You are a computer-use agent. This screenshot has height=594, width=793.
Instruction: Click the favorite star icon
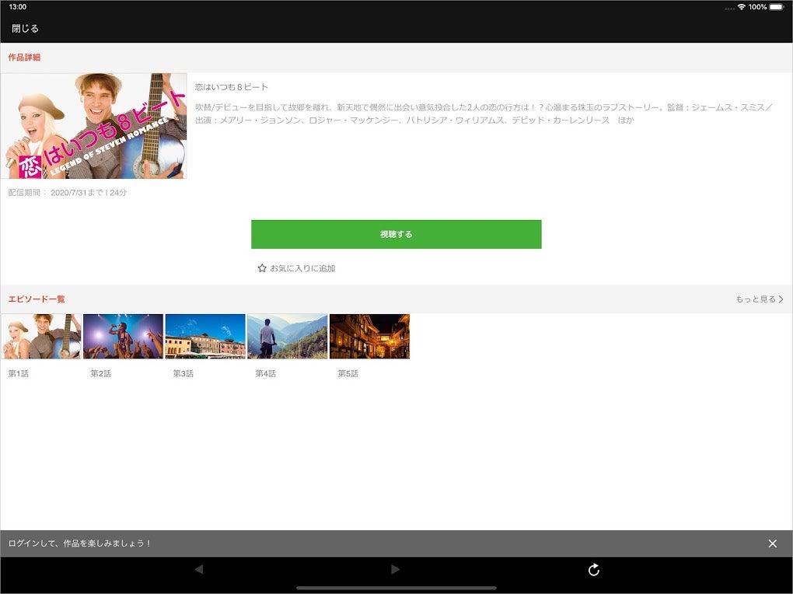click(262, 268)
